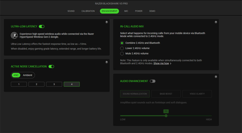
Task: Click the Razer BlackShark V3 Pro title
Action: [111, 4]
